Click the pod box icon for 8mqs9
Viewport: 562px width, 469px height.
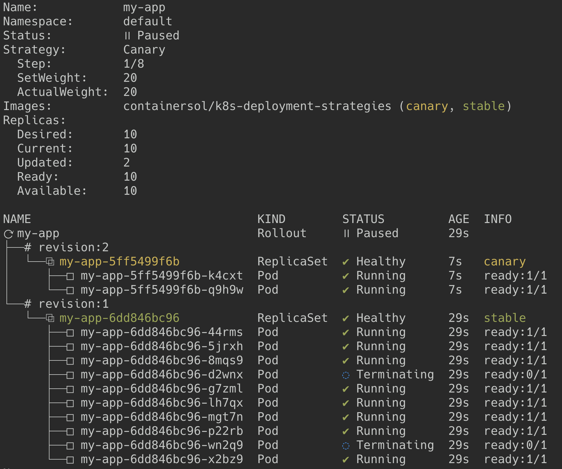pyautogui.click(x=70, y=361)
